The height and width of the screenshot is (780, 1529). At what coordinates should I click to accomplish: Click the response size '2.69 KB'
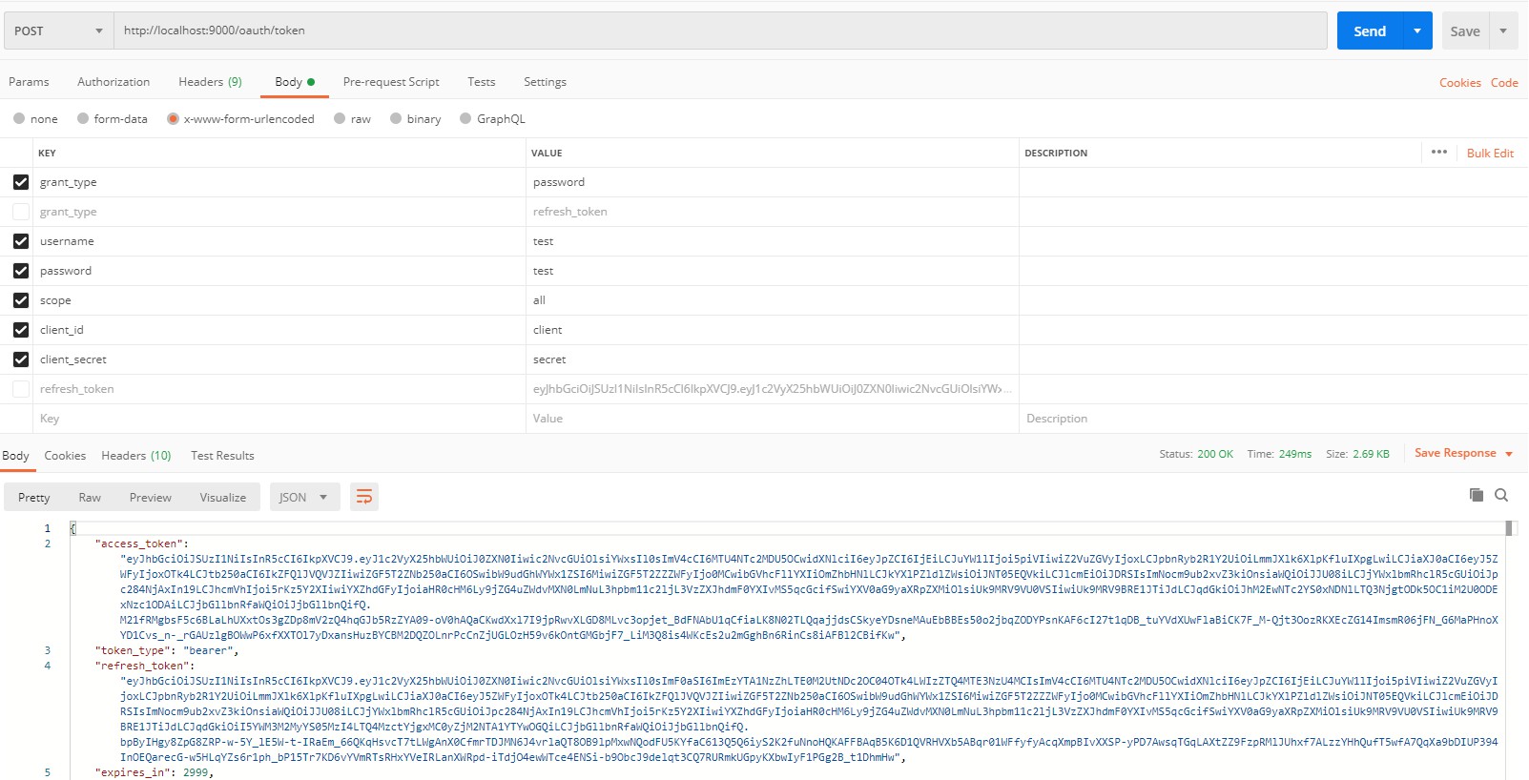point(1371,454)
